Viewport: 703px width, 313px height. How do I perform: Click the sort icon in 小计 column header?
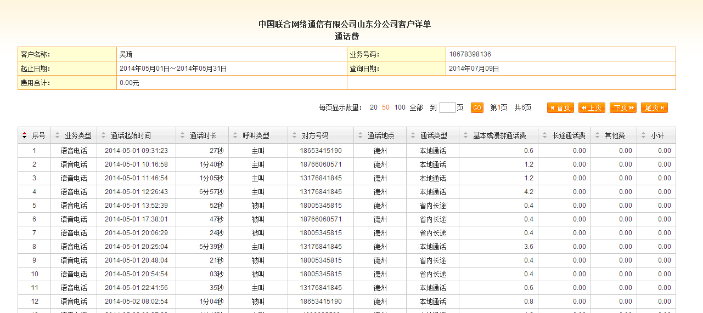[x=643, y=135]
